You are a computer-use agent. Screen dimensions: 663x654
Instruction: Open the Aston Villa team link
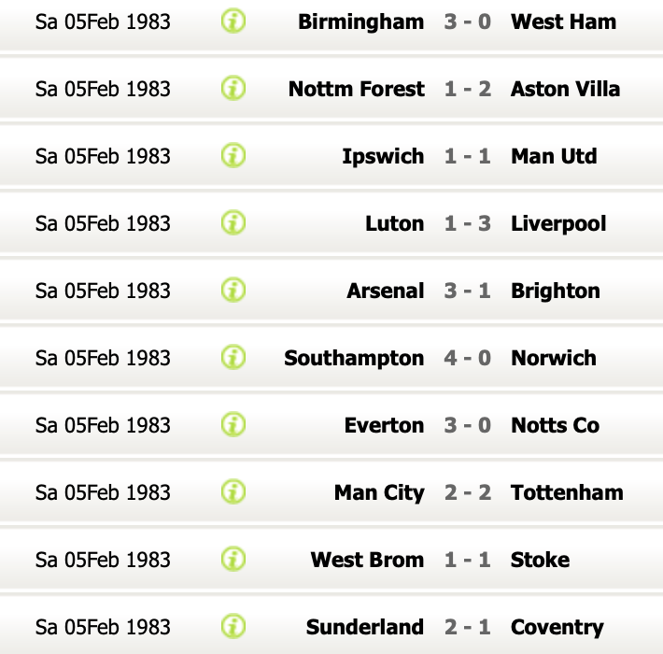565,89
